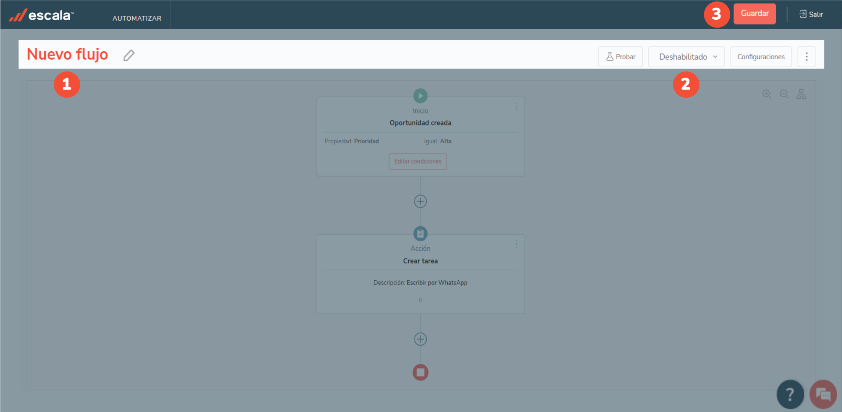842x412 pixels.
Task: Open the header three-dot options menu
Action: (x=806, y=57)
